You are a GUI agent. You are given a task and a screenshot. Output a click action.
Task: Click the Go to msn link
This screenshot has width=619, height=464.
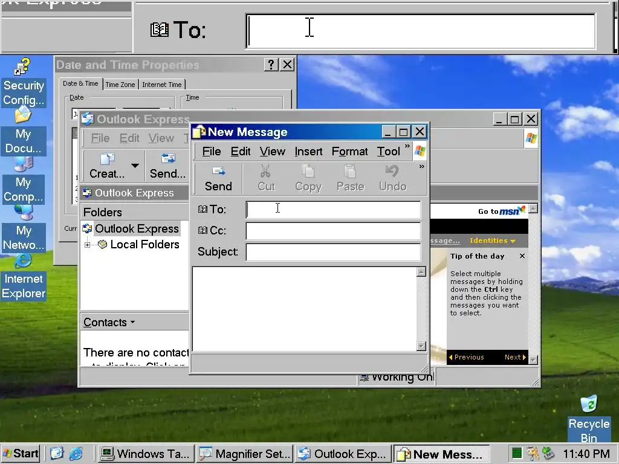[501, 211]
